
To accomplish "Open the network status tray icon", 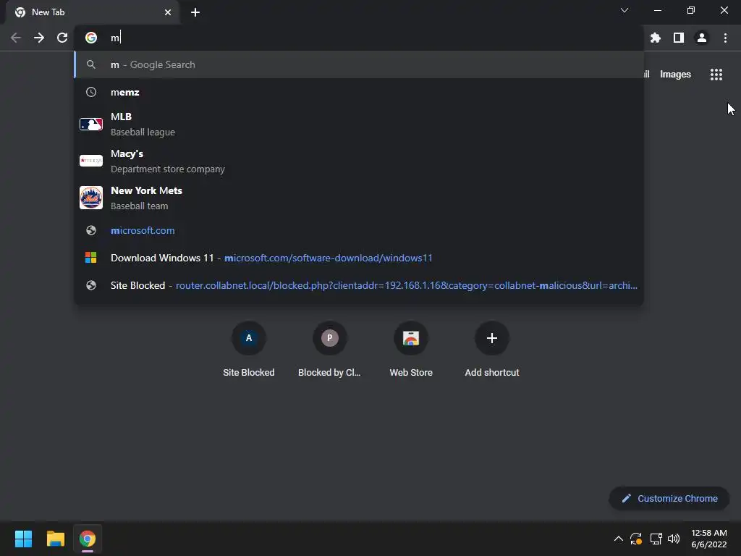I will tap(656, 539).
